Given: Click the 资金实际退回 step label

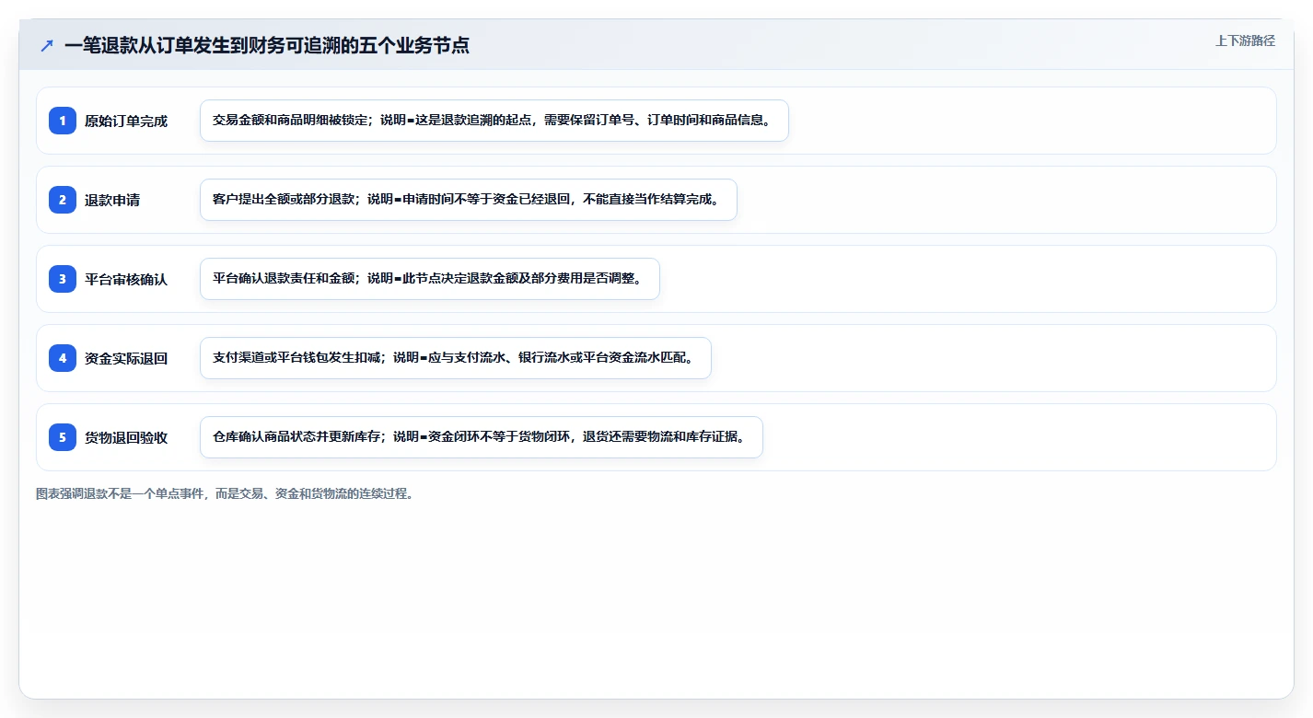Looking at the screenshot, I should pos(126,358).
